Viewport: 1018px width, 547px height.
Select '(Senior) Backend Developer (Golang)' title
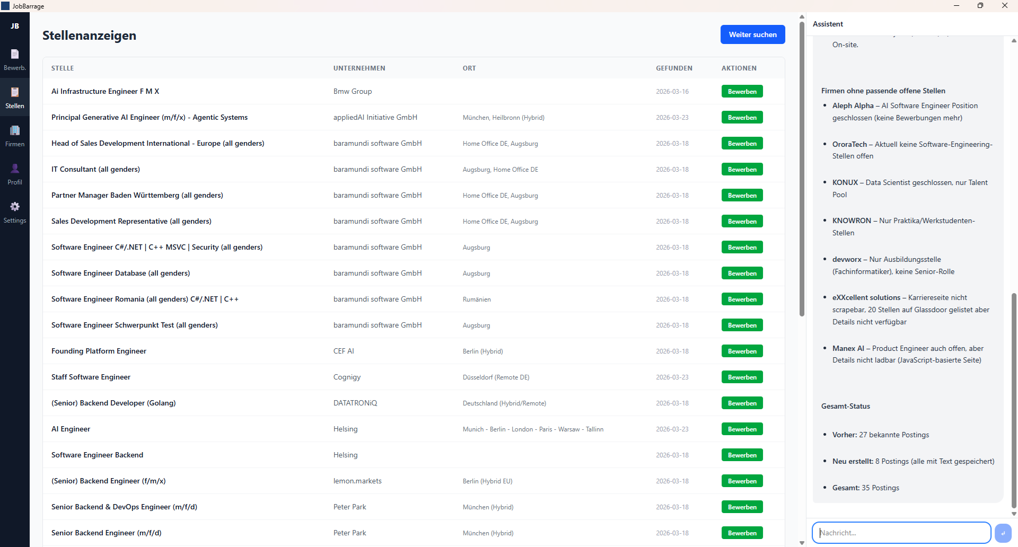(x=113, y=403)
